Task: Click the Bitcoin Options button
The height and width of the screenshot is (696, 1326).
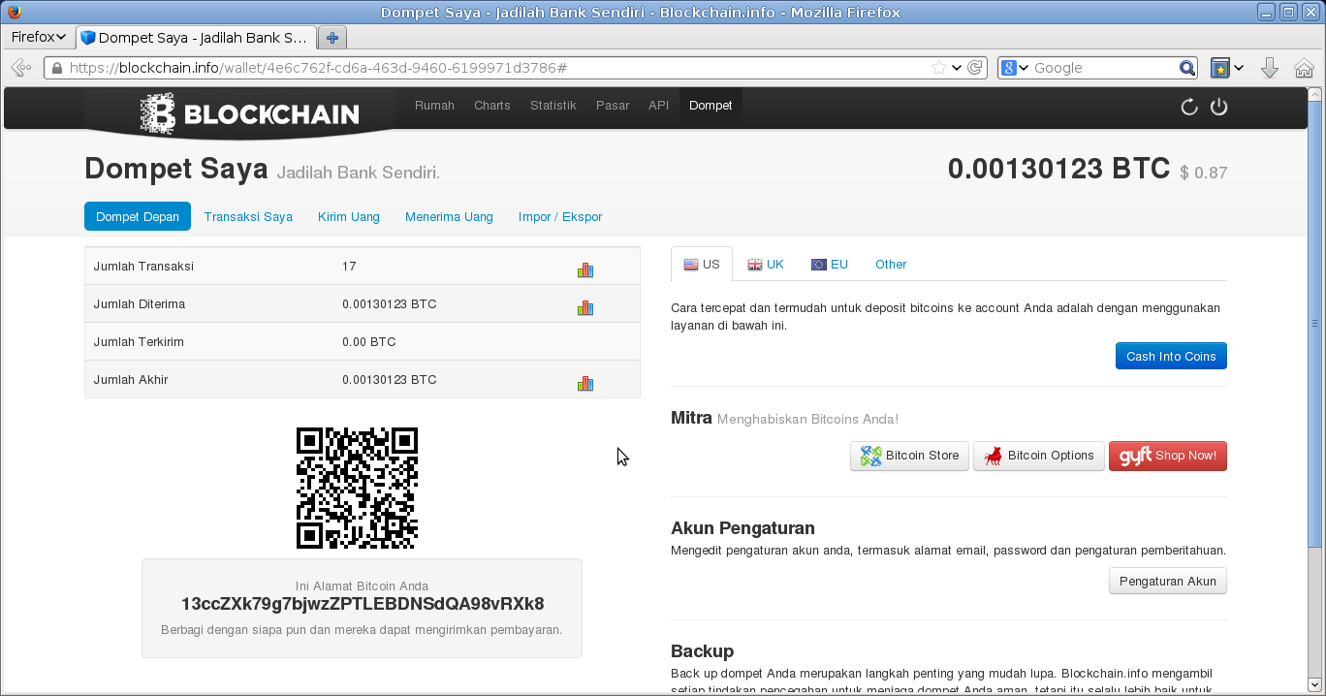Action: 1038,456
